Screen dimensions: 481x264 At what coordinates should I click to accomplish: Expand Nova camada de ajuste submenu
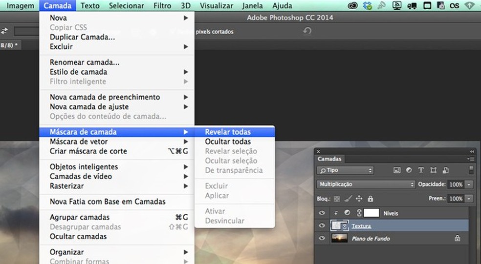[117, 106]
